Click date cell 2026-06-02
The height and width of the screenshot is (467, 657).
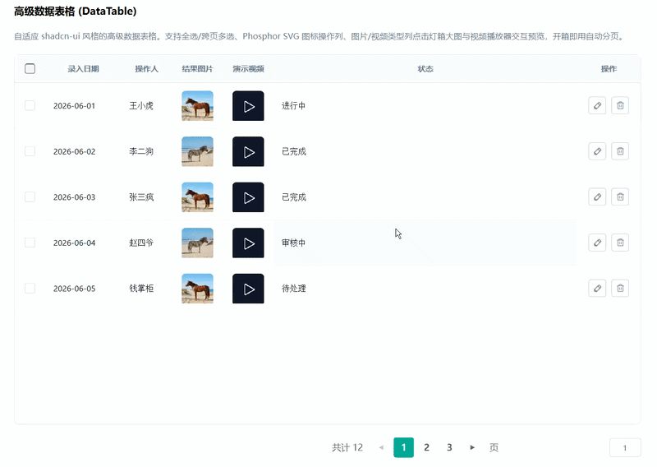[x=74, y=151]
